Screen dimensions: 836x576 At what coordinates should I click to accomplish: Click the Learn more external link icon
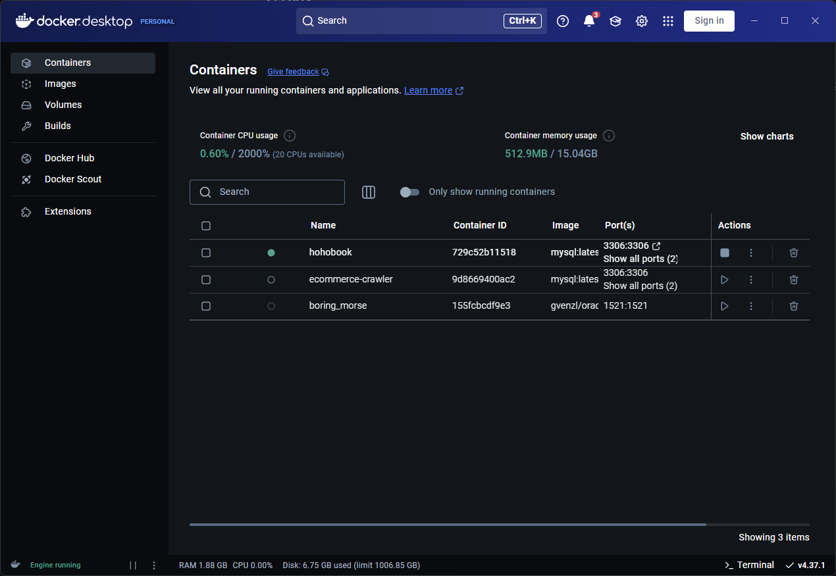click(459, 91)
